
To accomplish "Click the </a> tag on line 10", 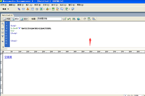I will (x=13, y=31).
